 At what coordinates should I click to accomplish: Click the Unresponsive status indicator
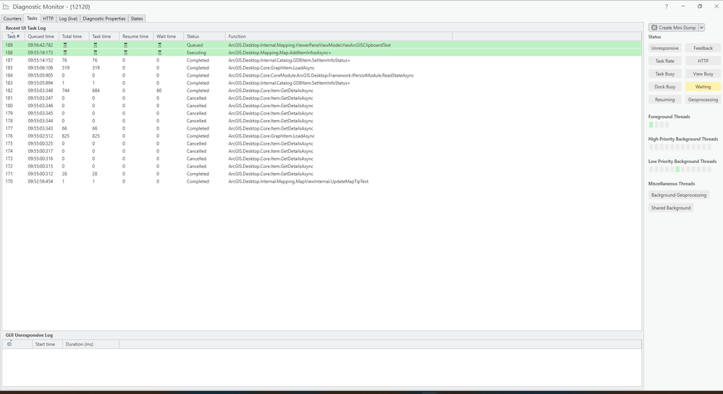pos(665,48)
